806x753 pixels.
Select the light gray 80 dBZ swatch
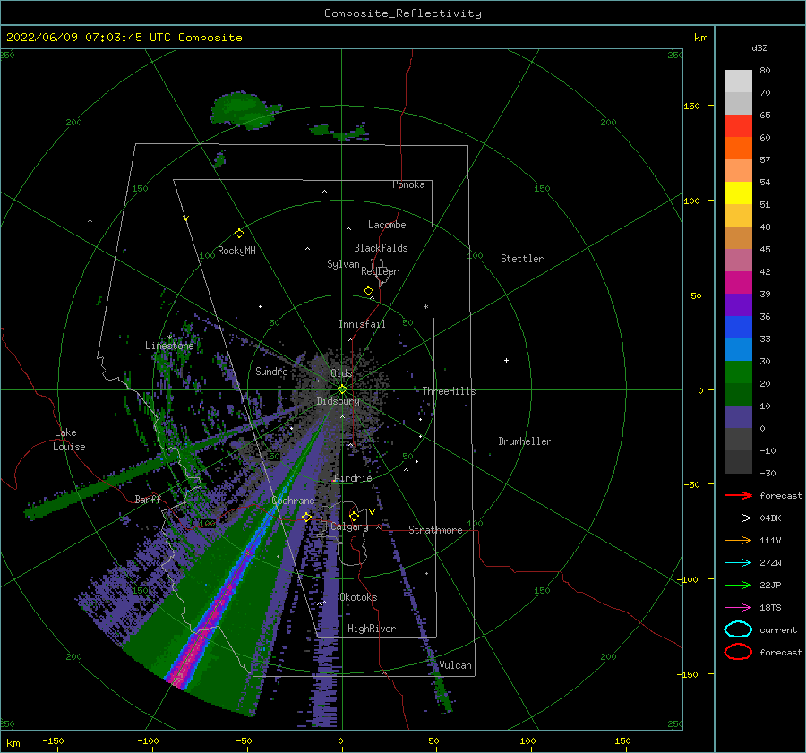point(738,81)
